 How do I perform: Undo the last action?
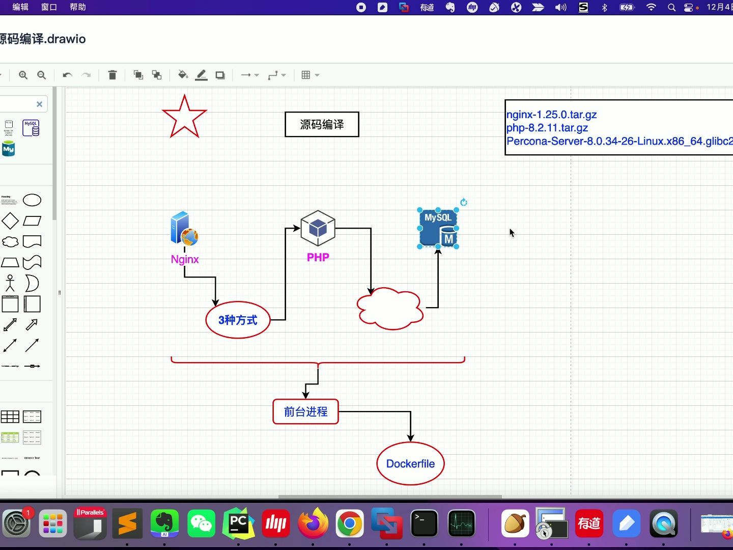pos(67,75)
